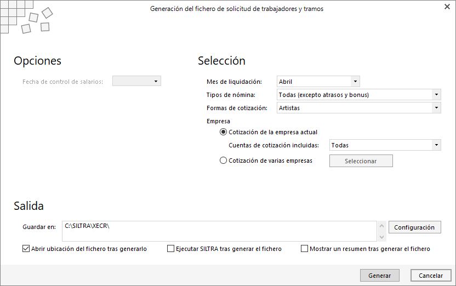Click the Mes de liquidación label
Screen dimensions: 456x286
point(234,82)
